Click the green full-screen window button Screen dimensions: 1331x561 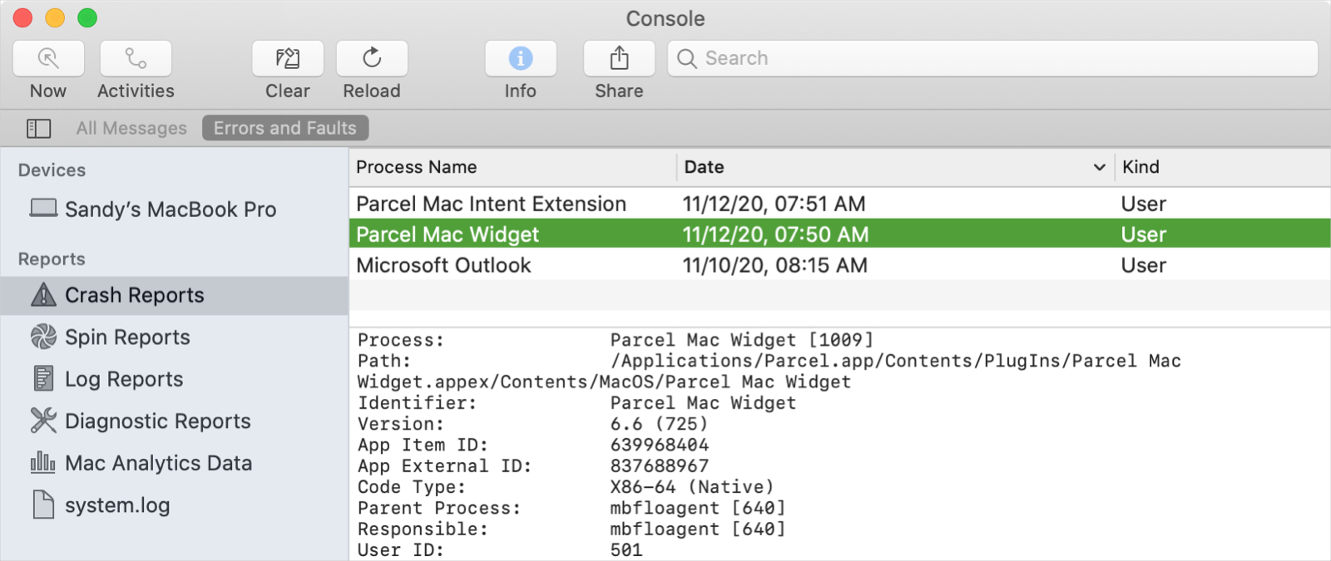[x=87, y=17]
